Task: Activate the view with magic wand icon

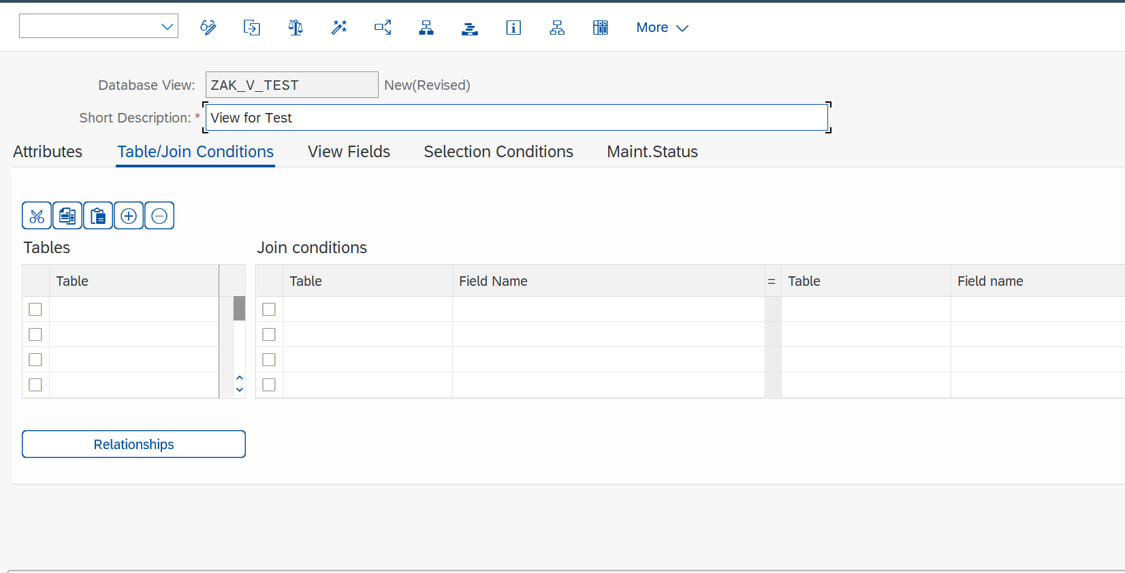Action: (x=339, y=27)
